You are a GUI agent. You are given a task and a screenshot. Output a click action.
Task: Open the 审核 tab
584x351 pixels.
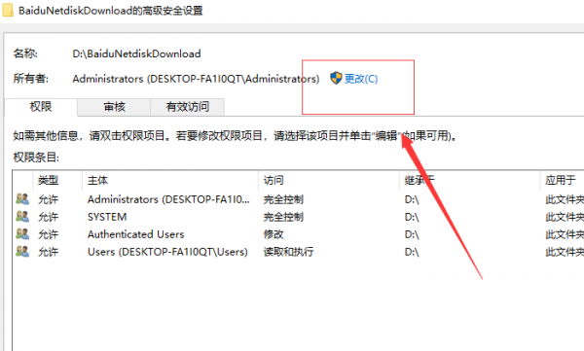[x=114, y=107]
